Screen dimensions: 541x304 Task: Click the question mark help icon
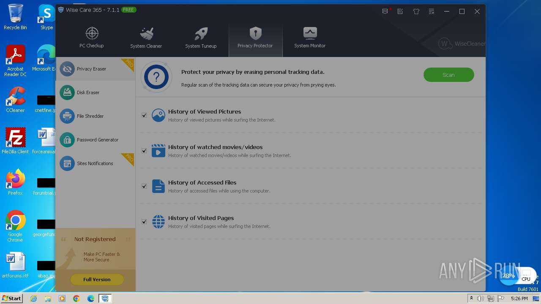[156, 77]
